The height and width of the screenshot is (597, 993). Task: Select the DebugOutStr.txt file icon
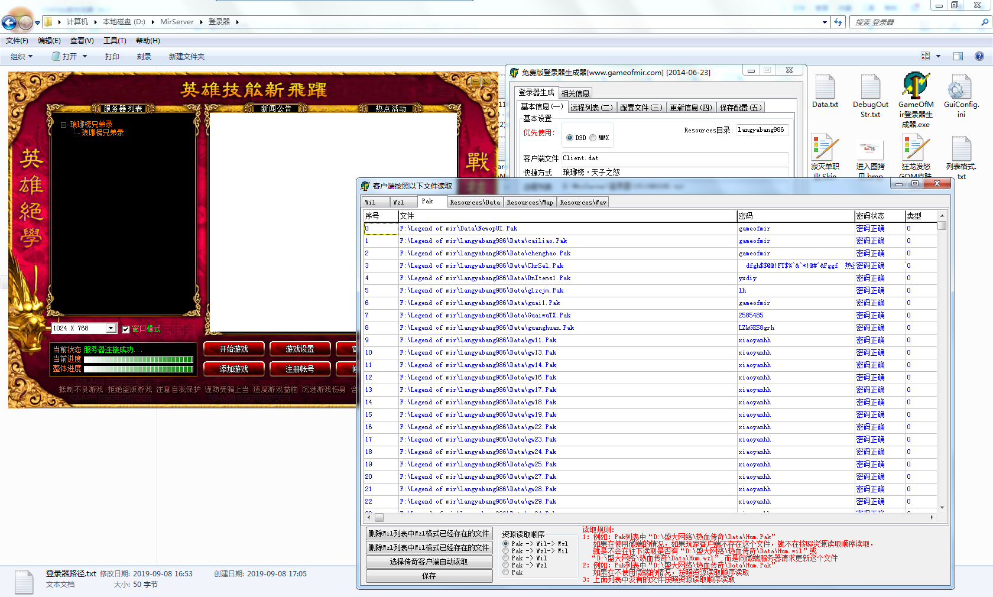(x=870, y=87)
